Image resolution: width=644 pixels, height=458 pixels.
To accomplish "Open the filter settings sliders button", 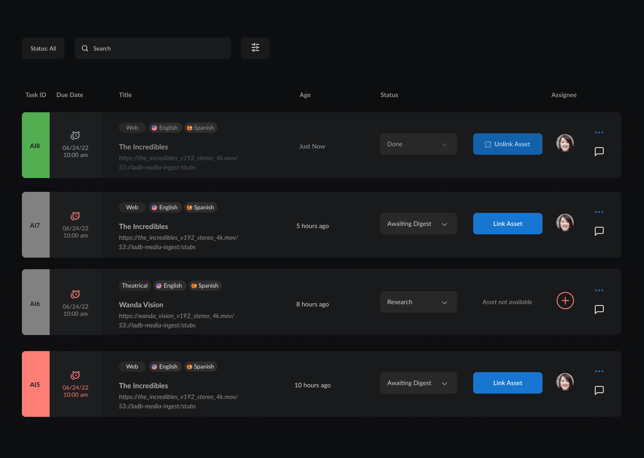I will [255, 48].
